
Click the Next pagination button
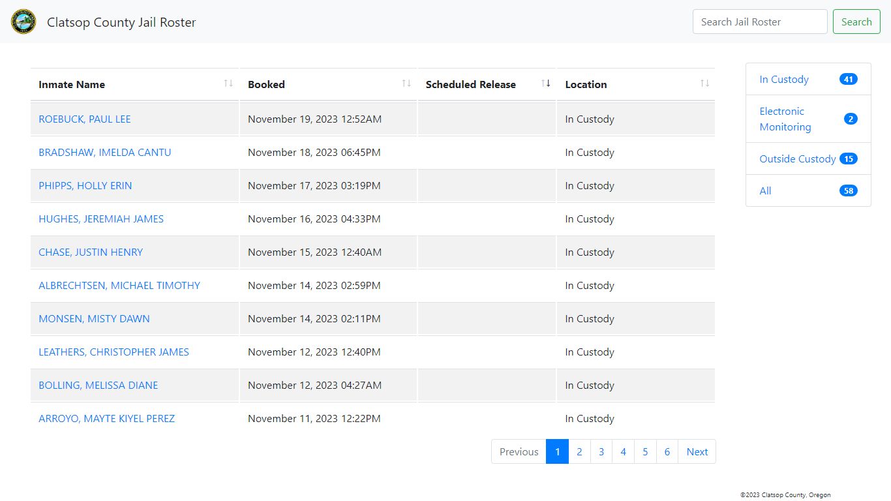[697, 451]
